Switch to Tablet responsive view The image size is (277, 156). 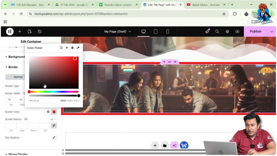[x=156, y=32]
